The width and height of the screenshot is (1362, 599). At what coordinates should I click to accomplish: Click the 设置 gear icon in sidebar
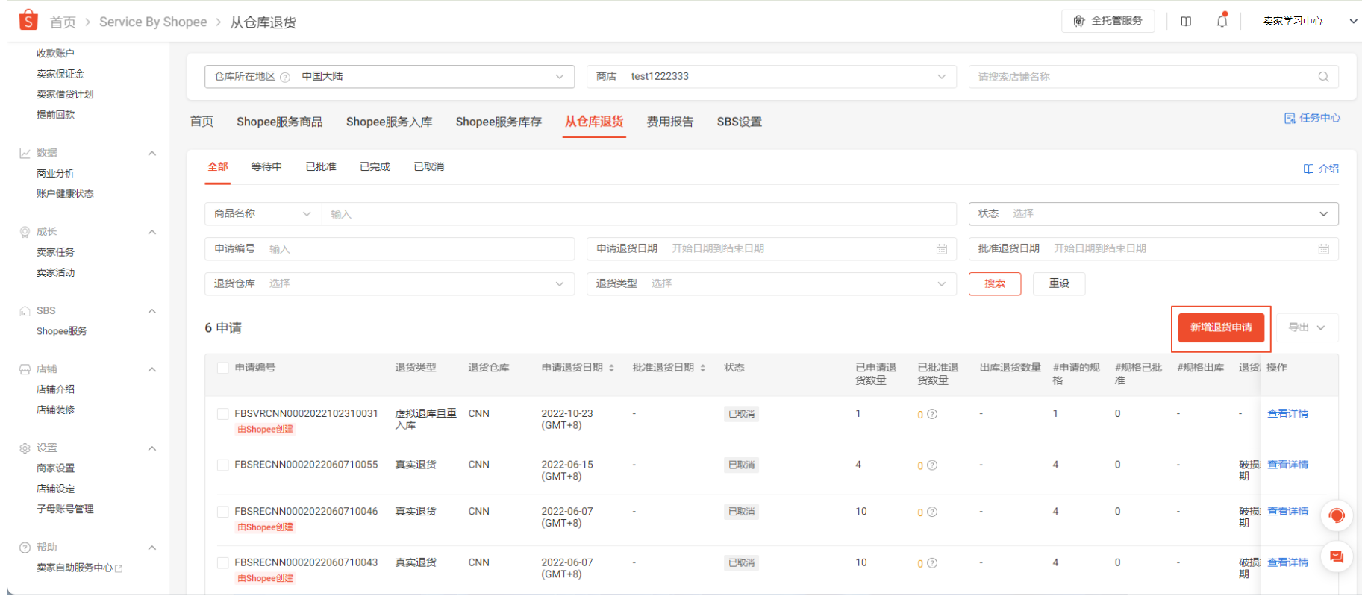pyautogui.click(x=25, y=448)
